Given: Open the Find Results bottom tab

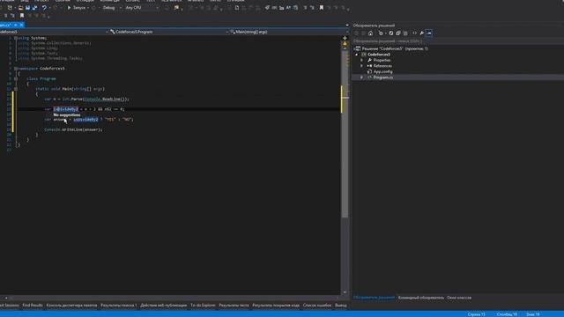Looking at the screenshot, I should 33,306.
